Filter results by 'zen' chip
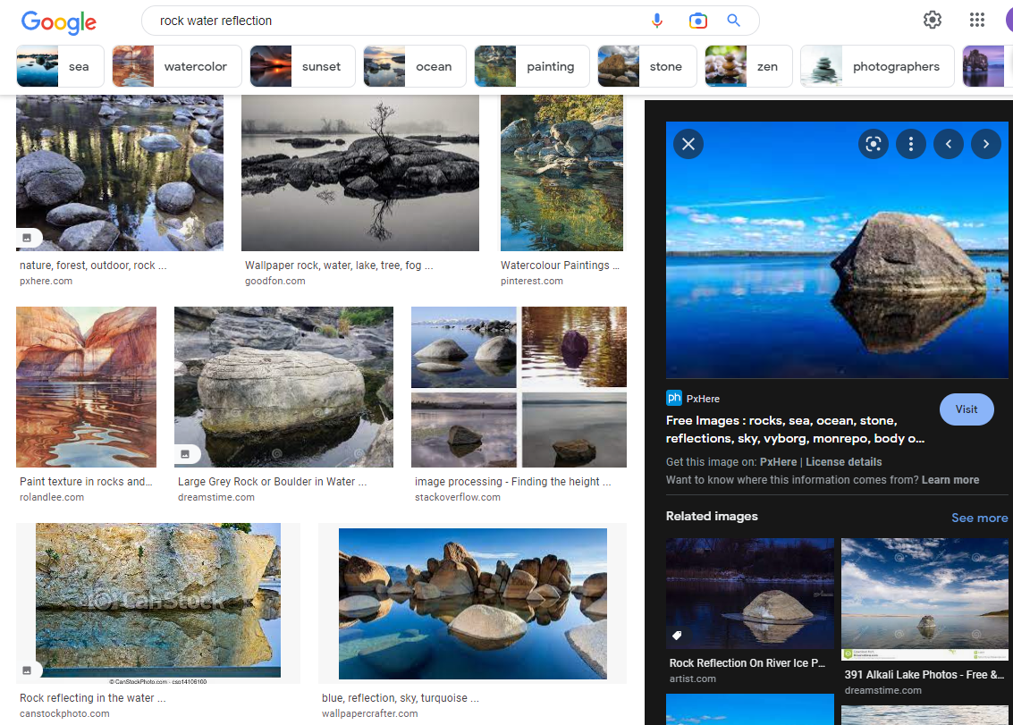 (747, 67)
